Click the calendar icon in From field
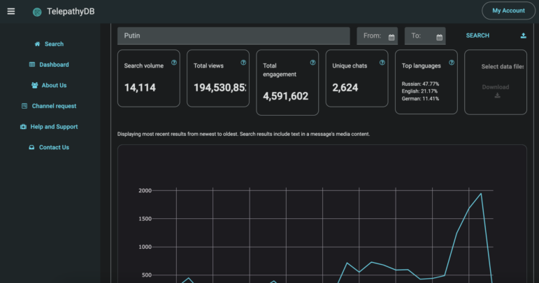Viewport: 539px width, 283px height. coord(391,37)
